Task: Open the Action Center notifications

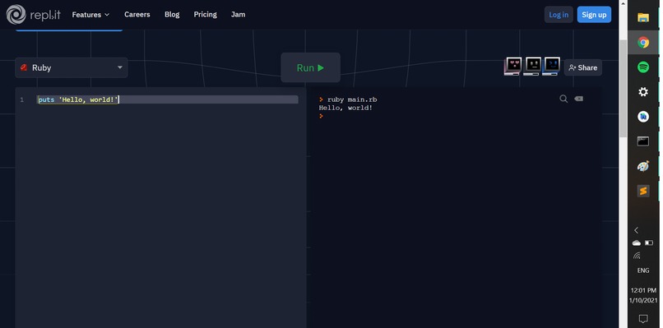Action: (643, 318)
